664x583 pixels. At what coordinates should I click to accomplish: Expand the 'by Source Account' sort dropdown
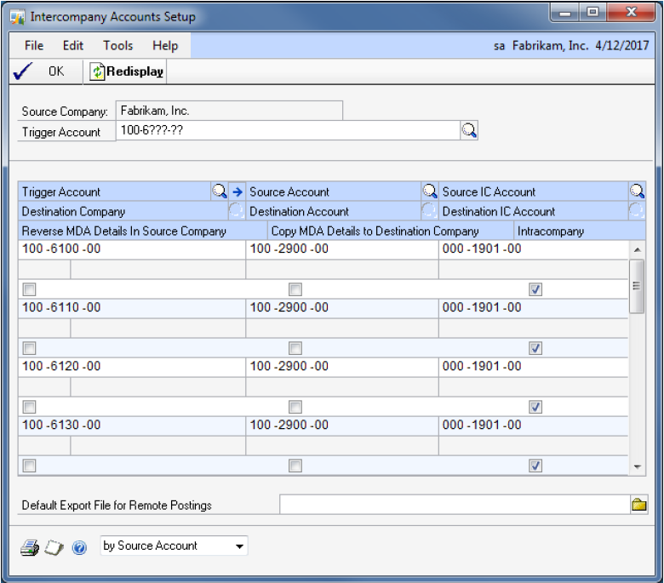(240, 546)
